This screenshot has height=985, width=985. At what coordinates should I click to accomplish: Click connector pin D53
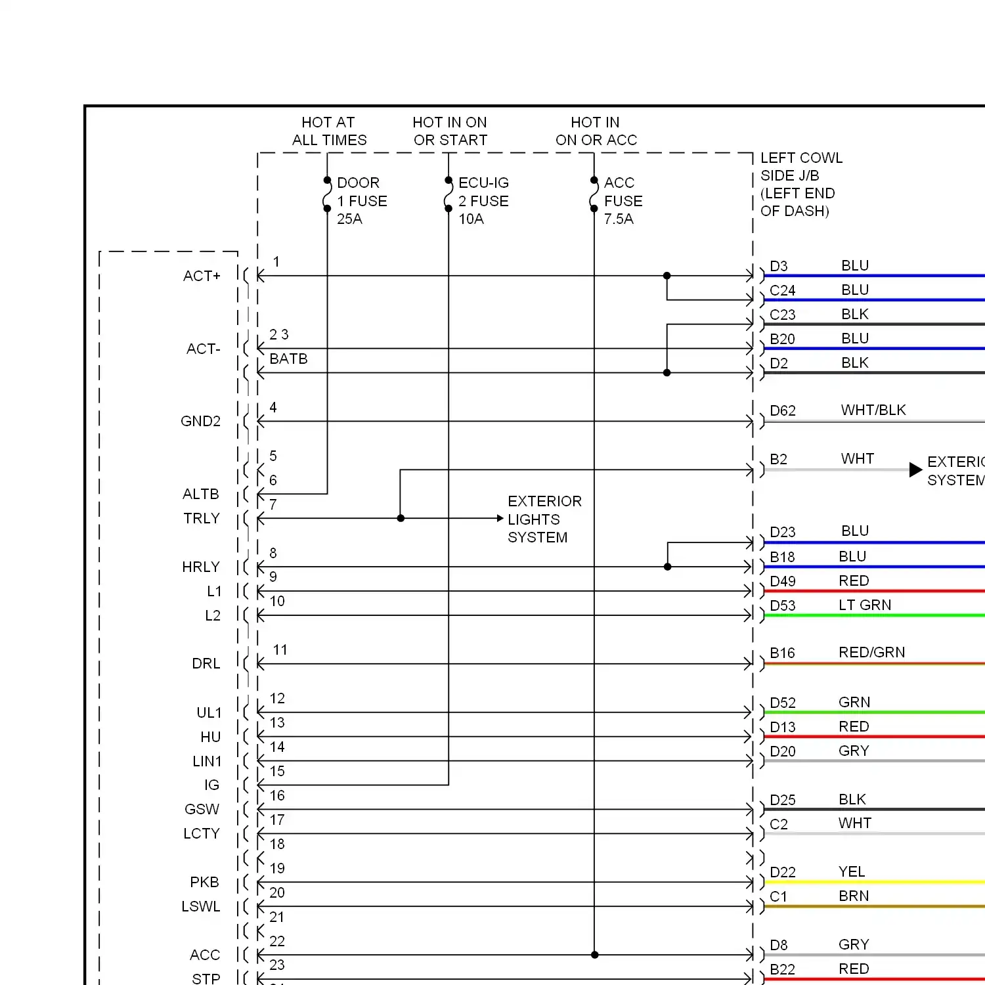point(782,605)
